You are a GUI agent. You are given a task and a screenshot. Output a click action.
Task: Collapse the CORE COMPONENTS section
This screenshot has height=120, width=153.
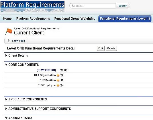tap(6, 65)
